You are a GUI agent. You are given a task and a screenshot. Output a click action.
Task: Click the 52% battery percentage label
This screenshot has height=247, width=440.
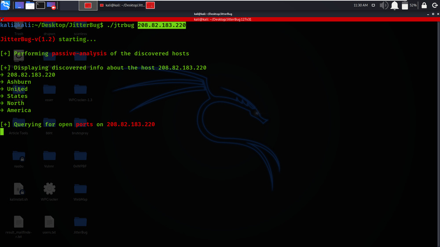tap(413, 5)
